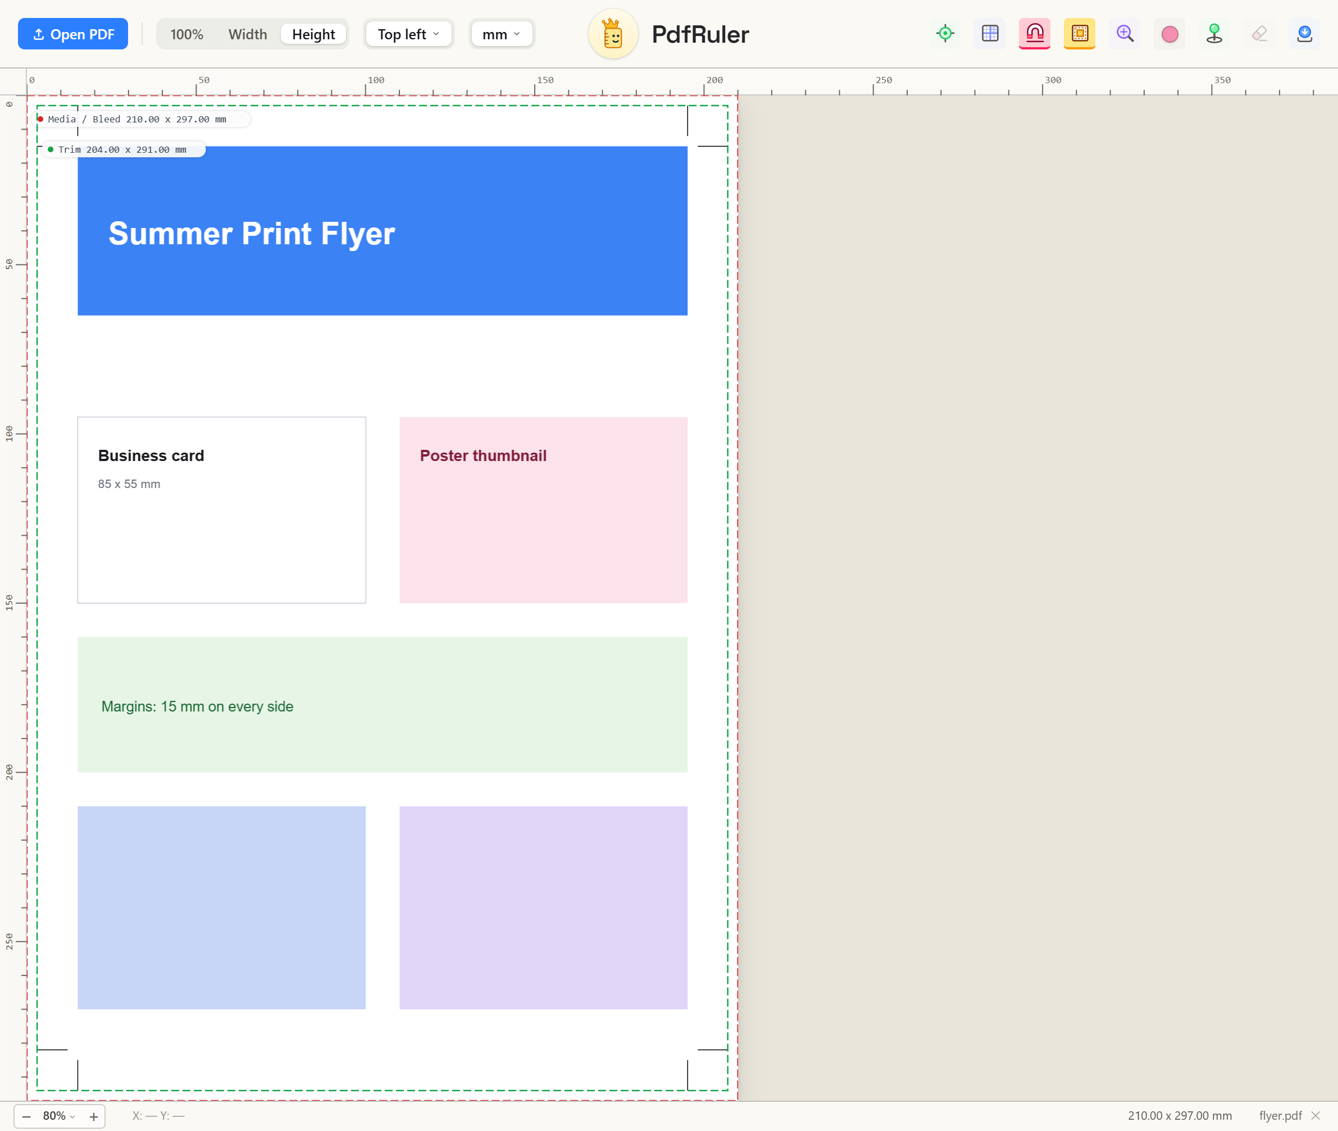
Task: Select the Width fit option
Action: 248,34
